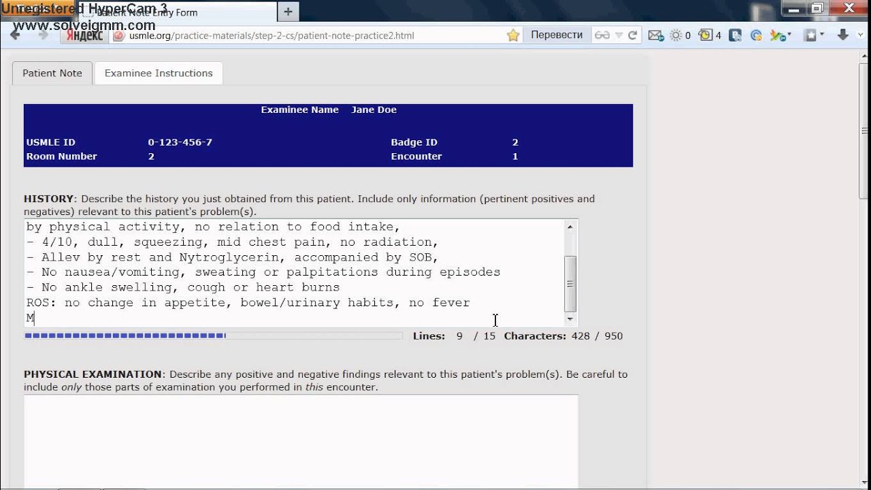Click the Characters 428 / 950 counter
The height and width of the screenshot is (490, 871).
pos(563,336)
